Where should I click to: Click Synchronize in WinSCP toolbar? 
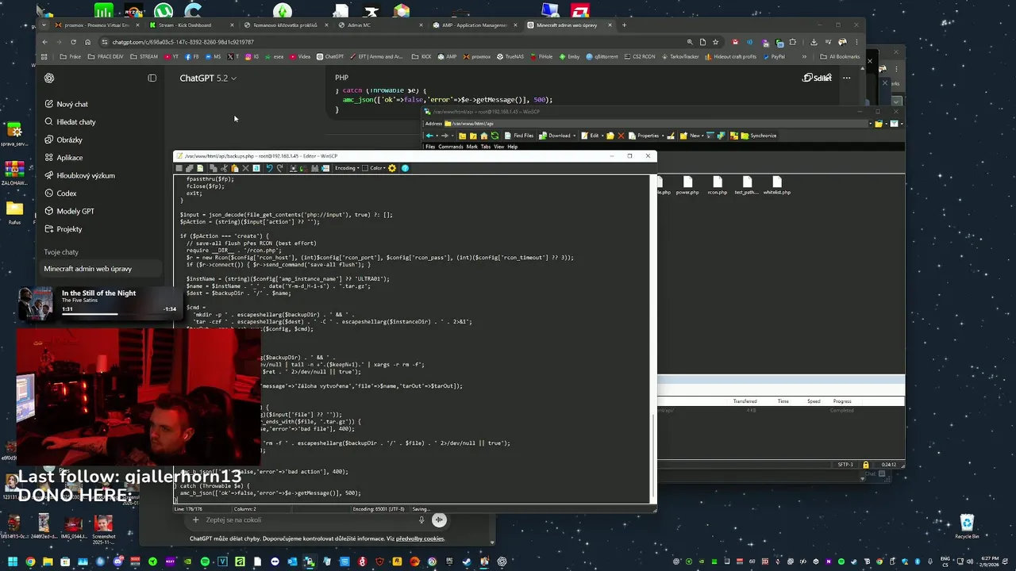pyautogui.click(x=758, y=136)
